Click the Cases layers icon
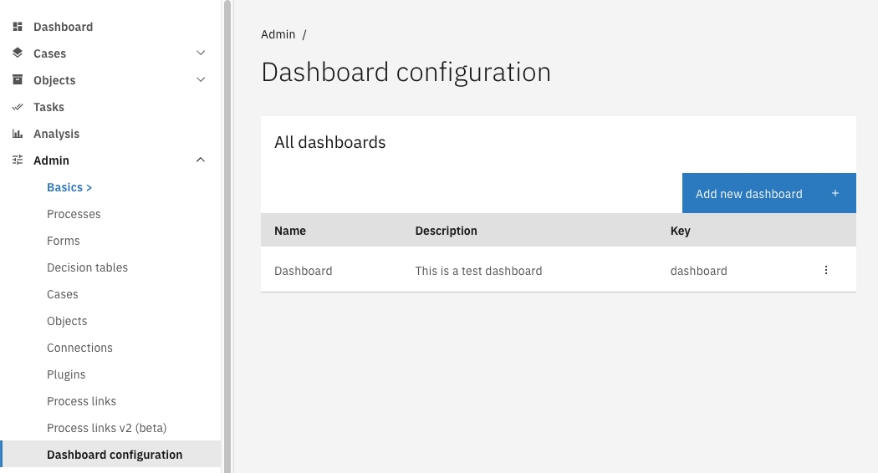 (x=18, y=53)
